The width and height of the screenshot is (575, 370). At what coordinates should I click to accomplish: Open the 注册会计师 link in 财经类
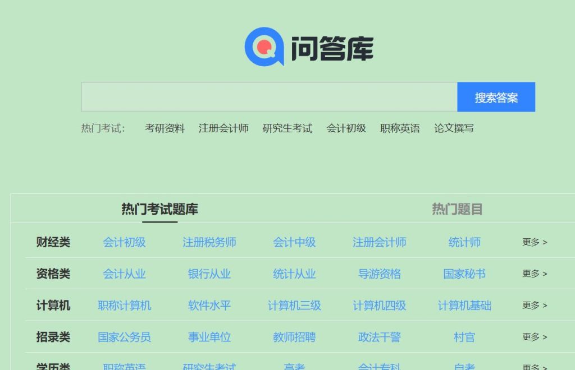379,242
